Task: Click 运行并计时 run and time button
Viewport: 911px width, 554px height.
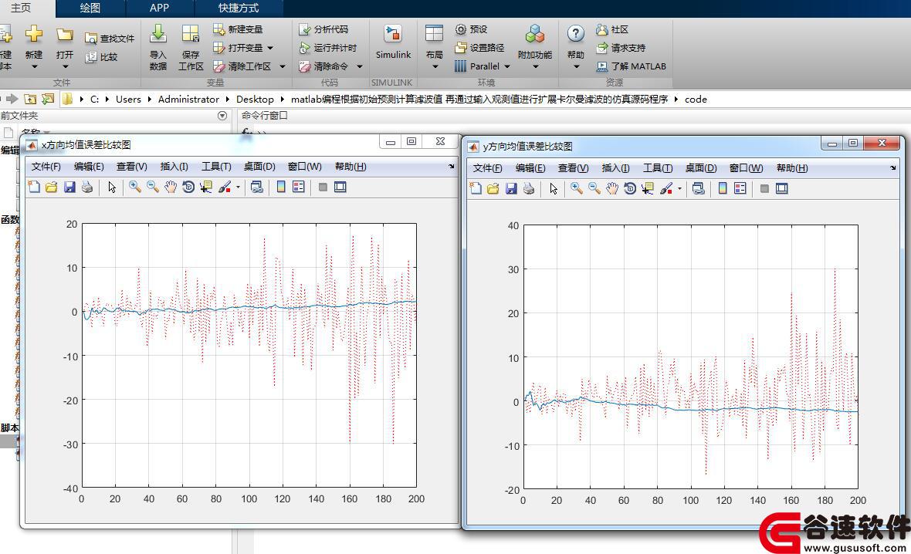Action: [327, 48]
